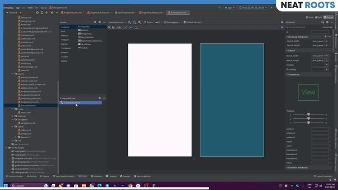Open the Pixel device preview dropdown
Viewport: 338px width, 190px height.
(149, 22)
